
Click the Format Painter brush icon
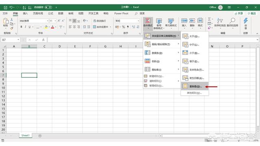[12, 28]
